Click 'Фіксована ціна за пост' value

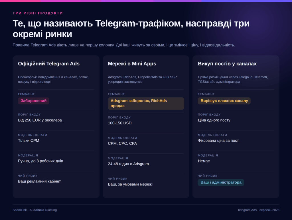[x=218, y=141]
